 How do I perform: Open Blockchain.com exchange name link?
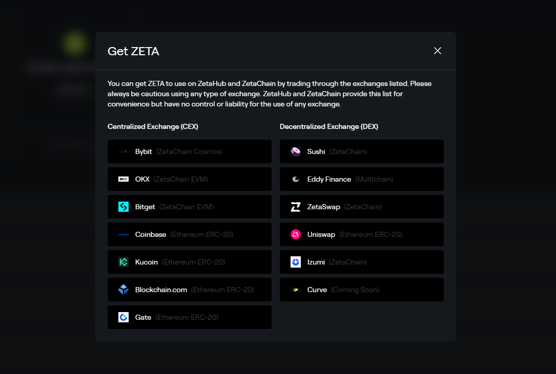click(x=161, y=290)
